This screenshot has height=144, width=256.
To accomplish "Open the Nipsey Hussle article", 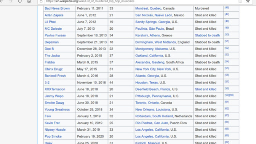I will [55, 130].
